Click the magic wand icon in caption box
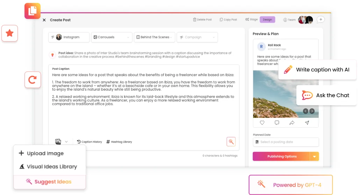This screenshot has width=358, height=195. (231, 142)
